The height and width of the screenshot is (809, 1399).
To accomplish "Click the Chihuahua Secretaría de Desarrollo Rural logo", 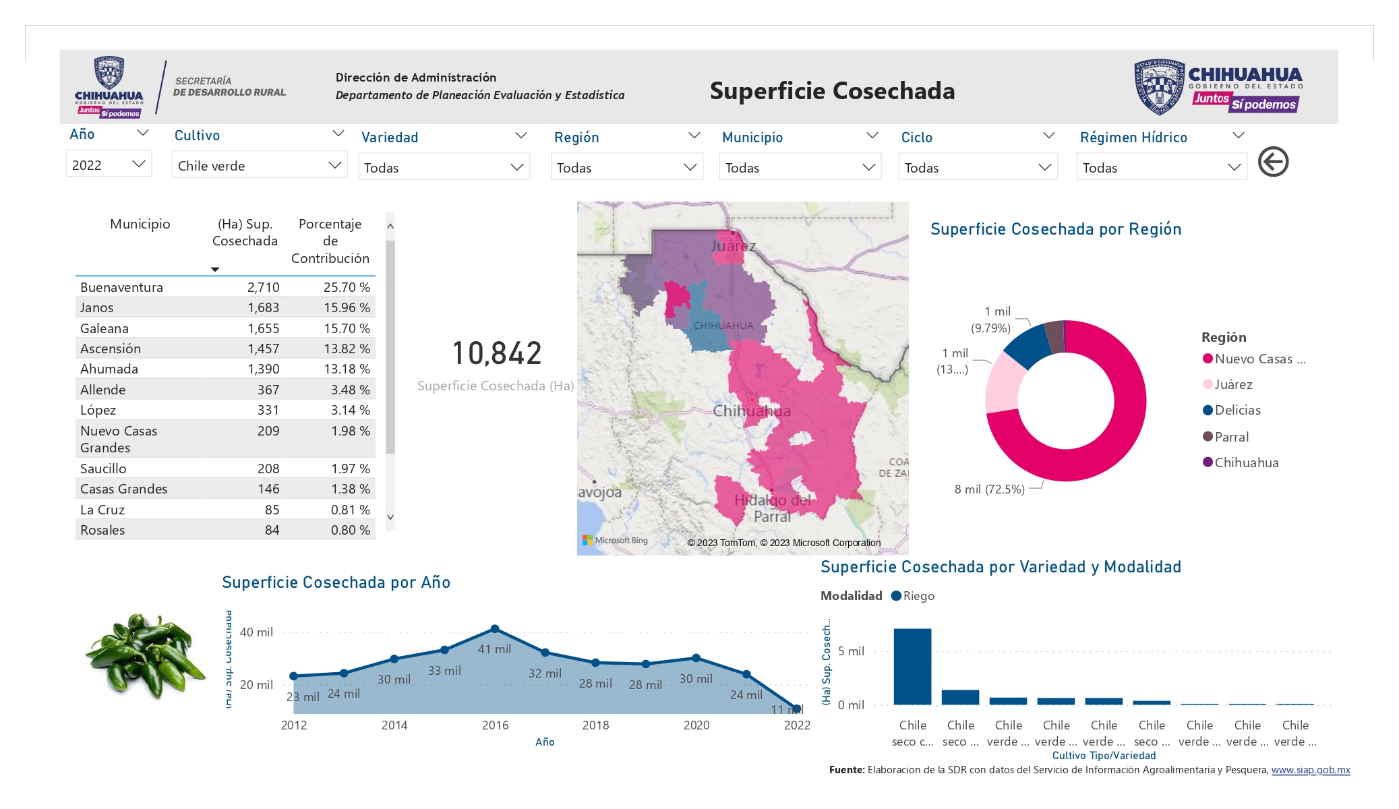I will point(180,87).
